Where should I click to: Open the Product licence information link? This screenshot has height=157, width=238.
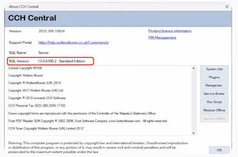170,31
